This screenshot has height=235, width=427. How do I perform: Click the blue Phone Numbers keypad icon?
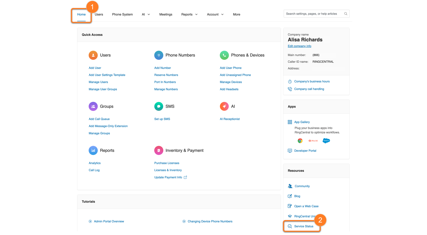click(x=159, y=55)
